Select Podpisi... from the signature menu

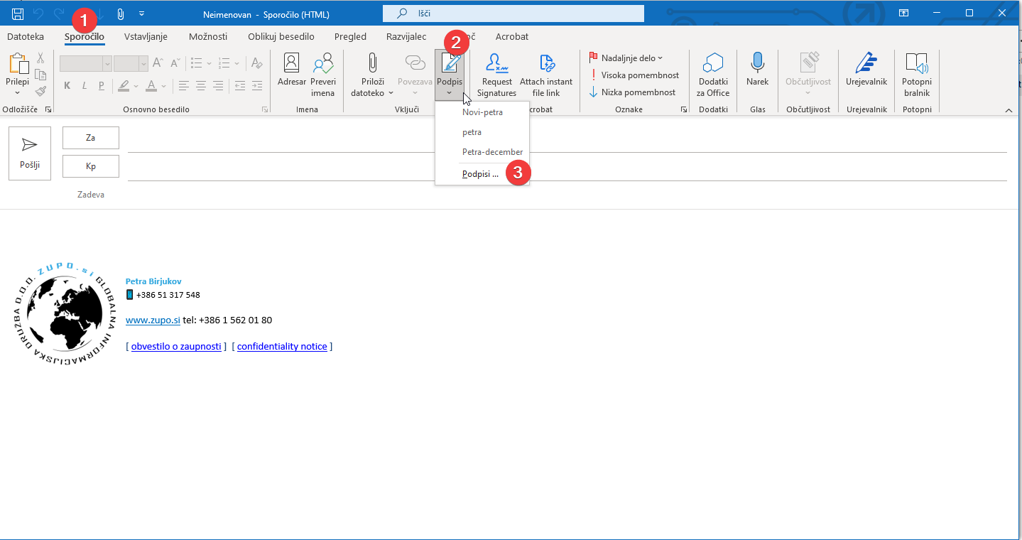pos(480,173)
